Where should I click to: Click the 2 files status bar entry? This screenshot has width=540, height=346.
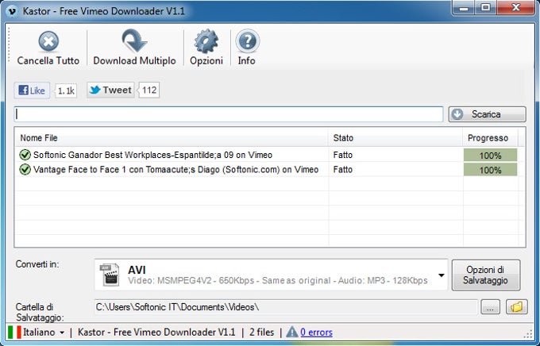tap(262, 333)
